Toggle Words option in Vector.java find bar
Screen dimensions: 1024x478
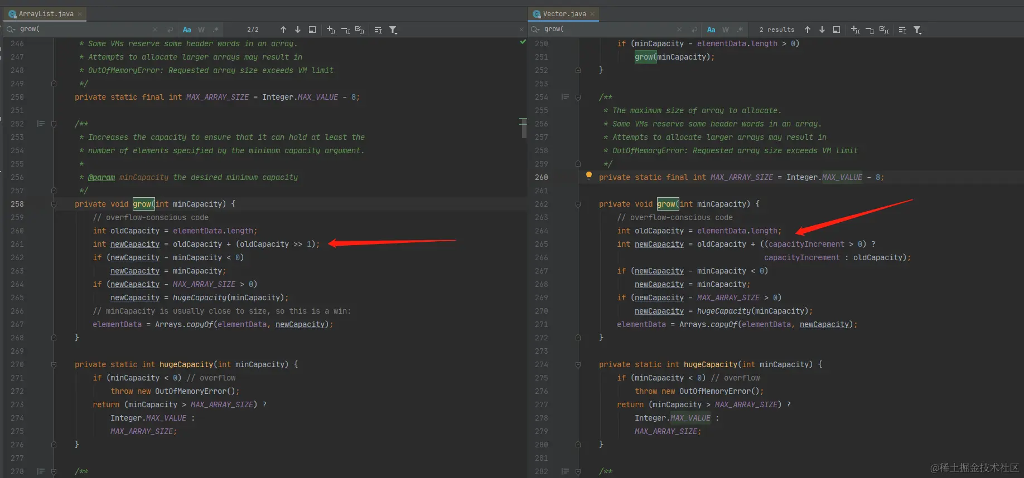726,30
